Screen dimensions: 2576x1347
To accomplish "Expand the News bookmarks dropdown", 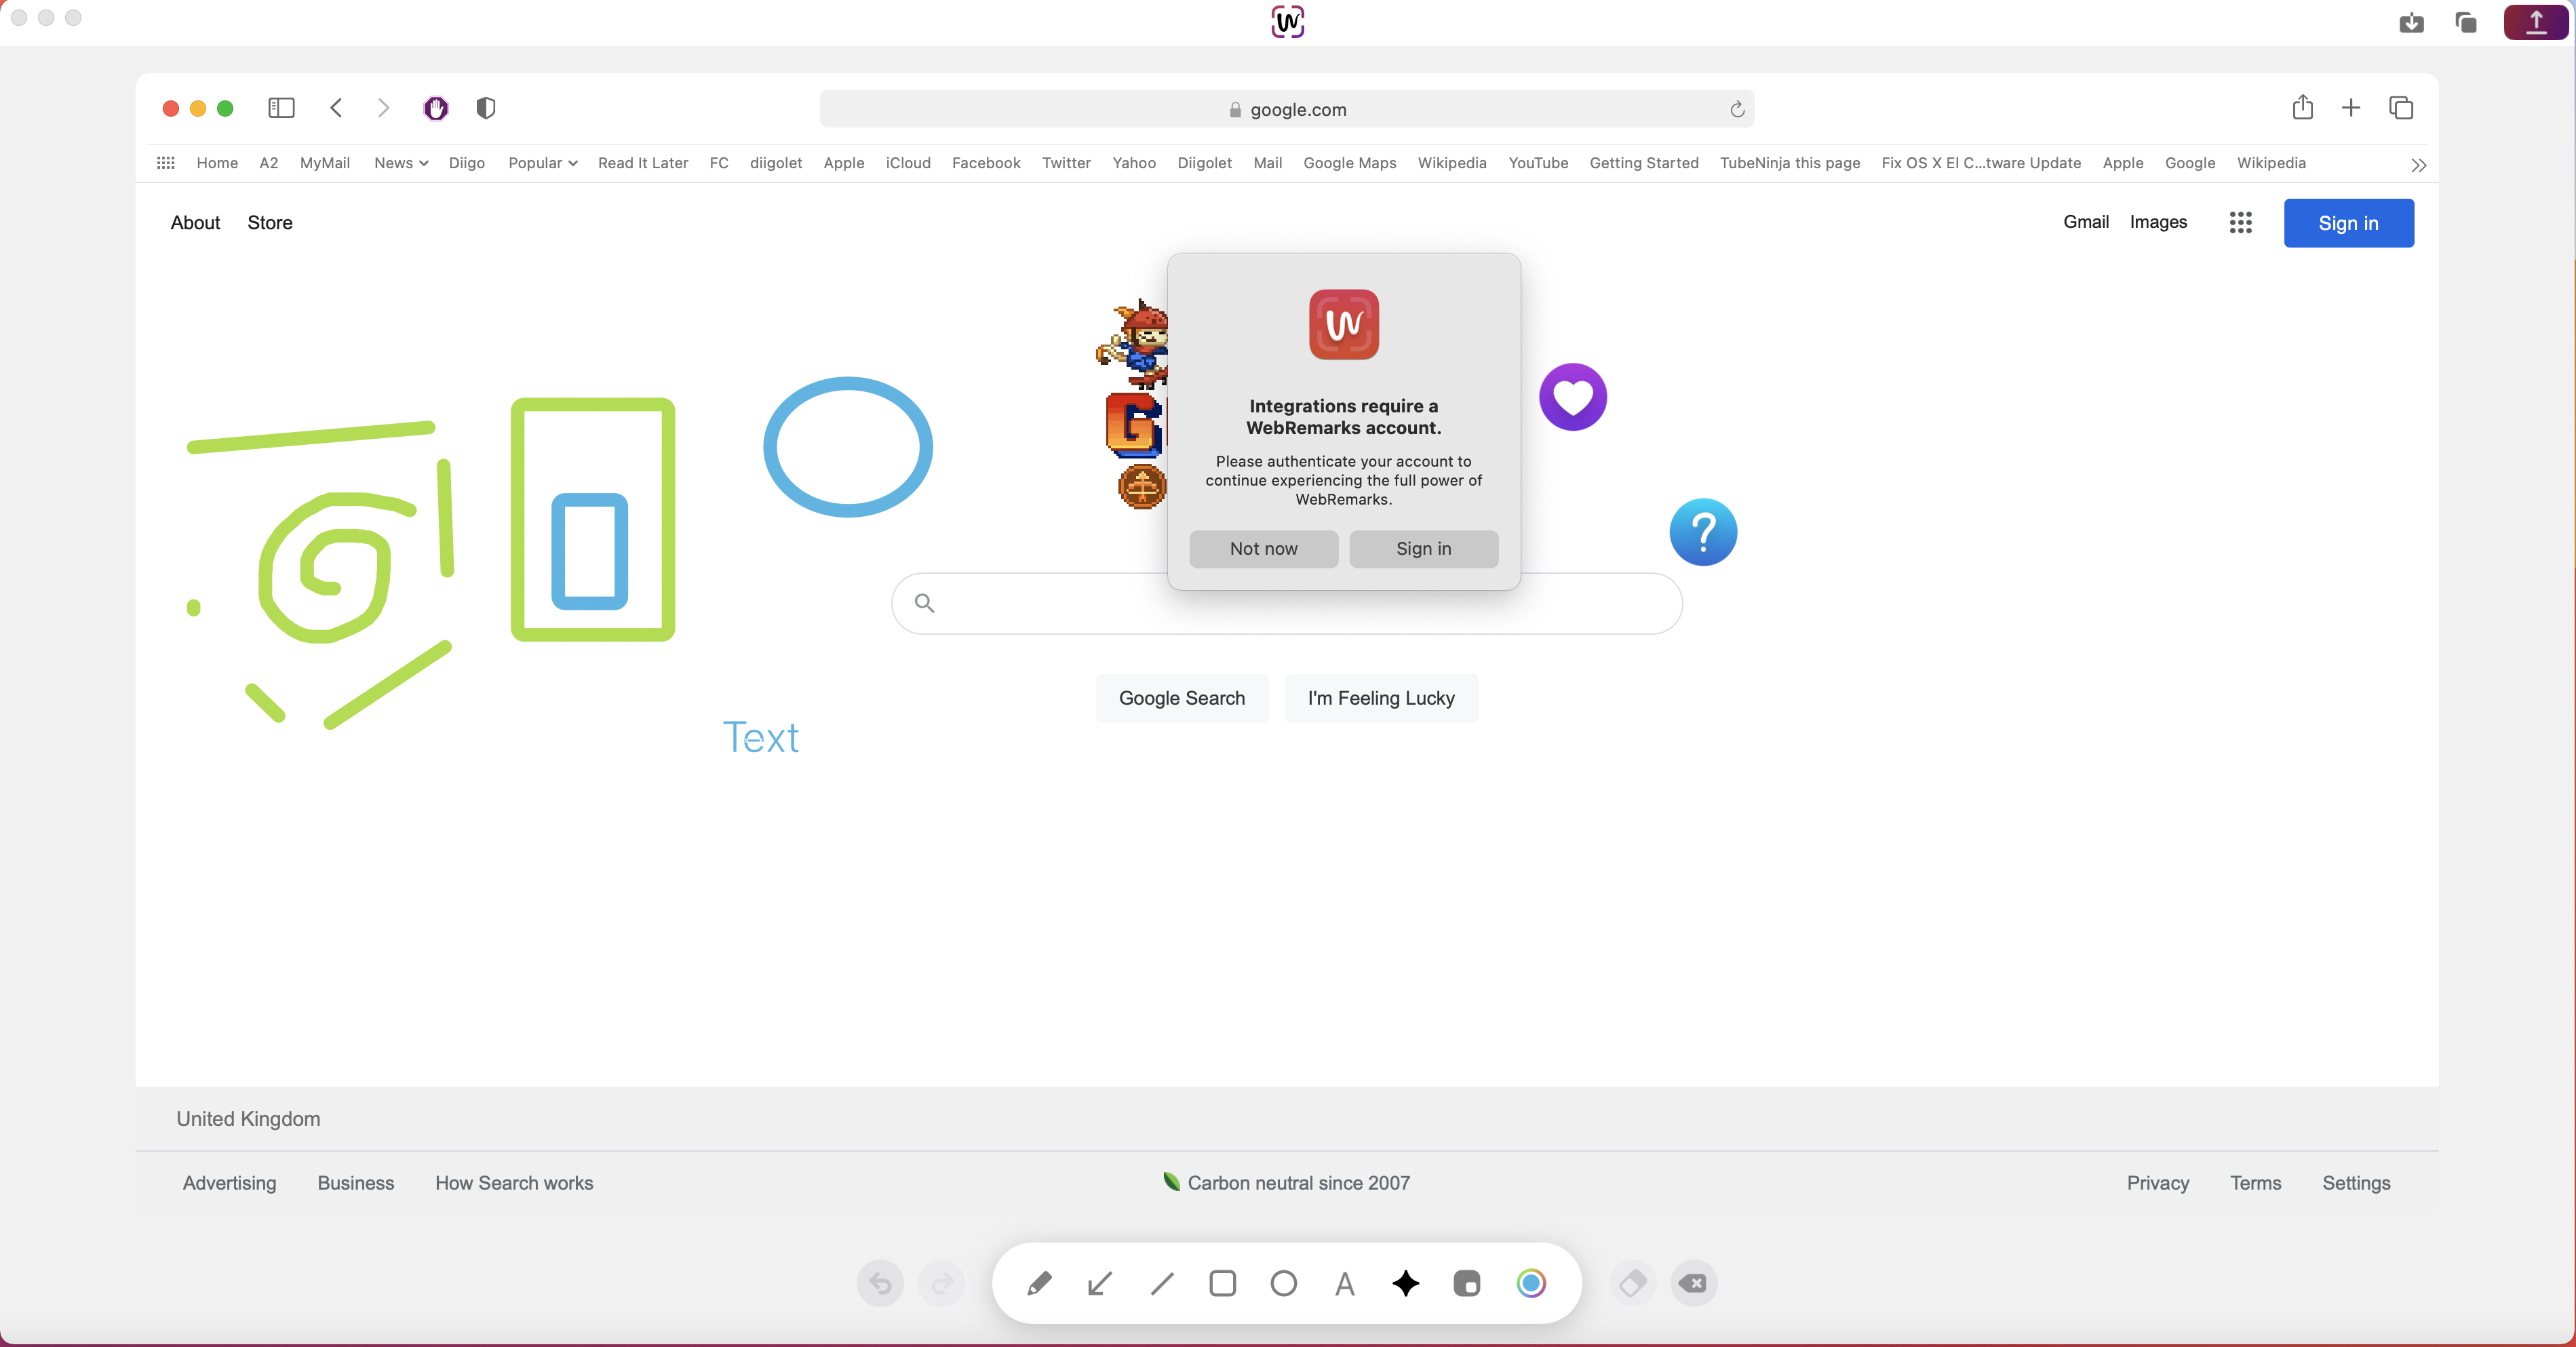I will pyautogui.click(x=401, y=163).
